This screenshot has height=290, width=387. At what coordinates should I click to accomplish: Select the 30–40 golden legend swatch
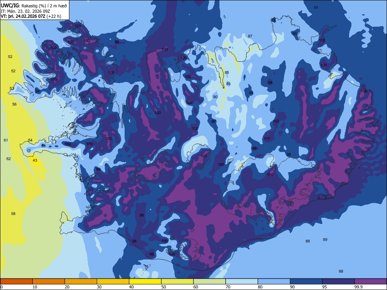113,281
